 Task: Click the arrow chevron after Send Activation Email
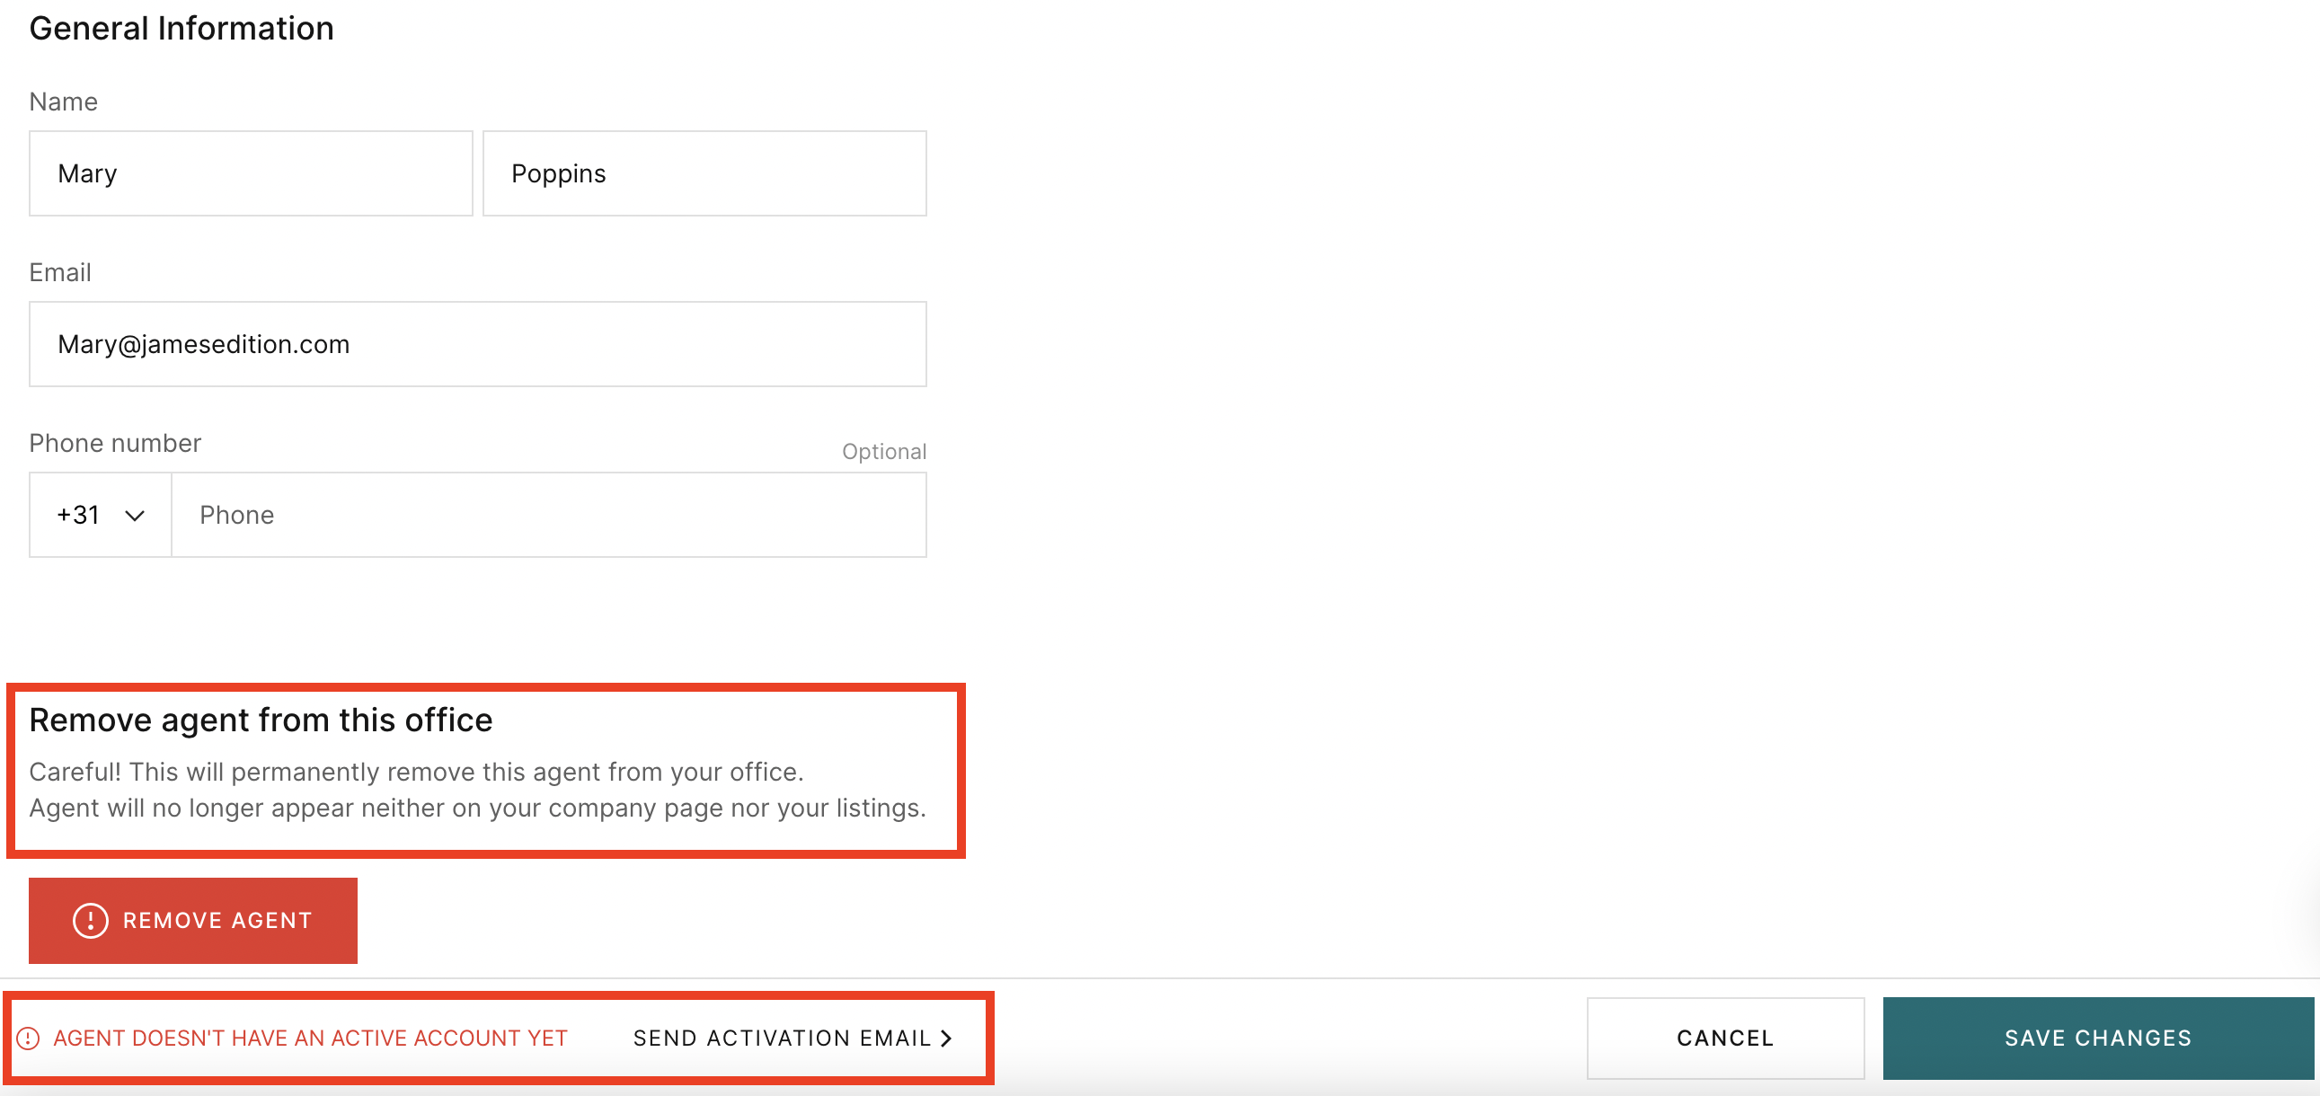(x=945, y=1038)
